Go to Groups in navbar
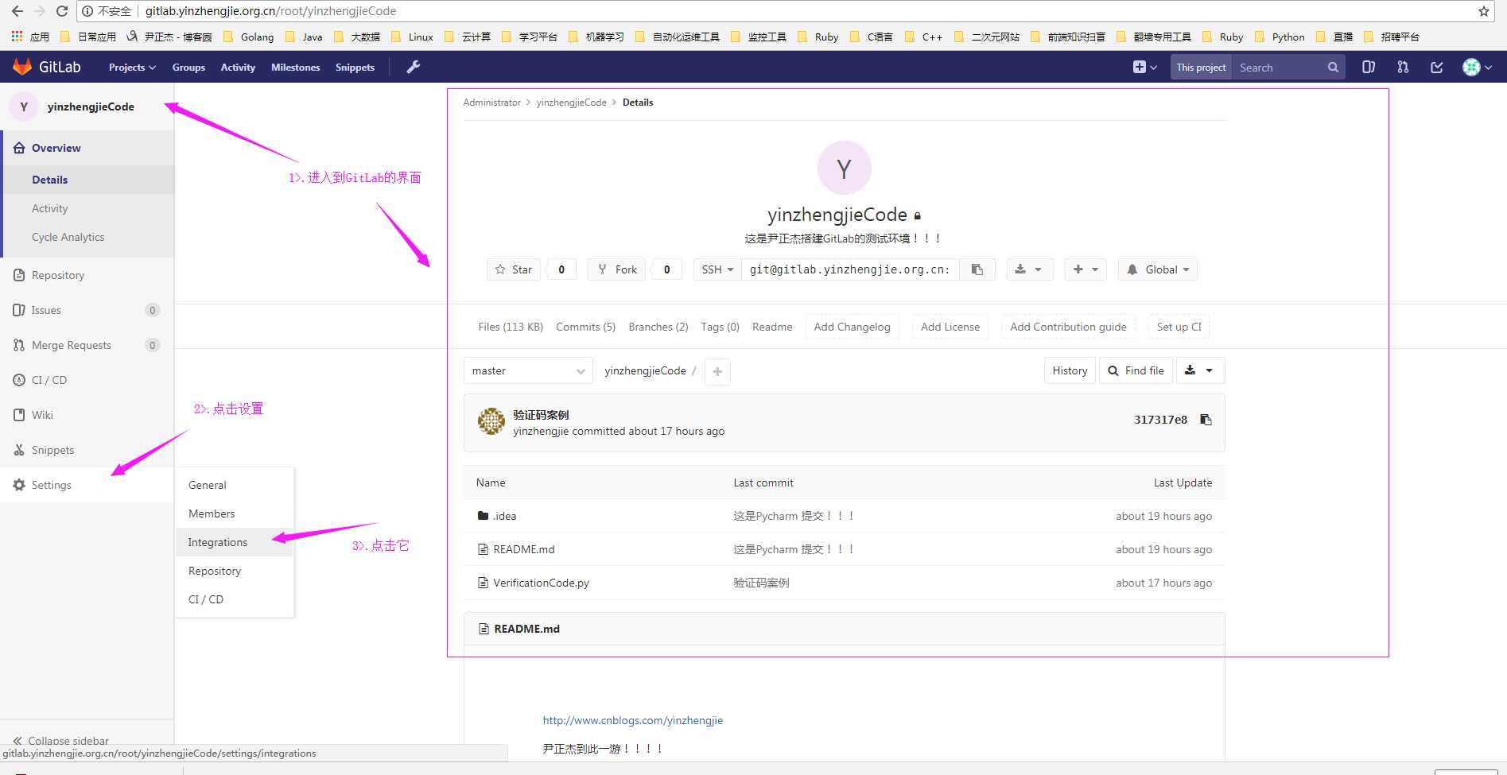 (188, 68)
